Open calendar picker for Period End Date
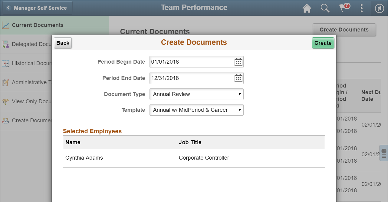388x202 pixels. (x=238, y=78)
